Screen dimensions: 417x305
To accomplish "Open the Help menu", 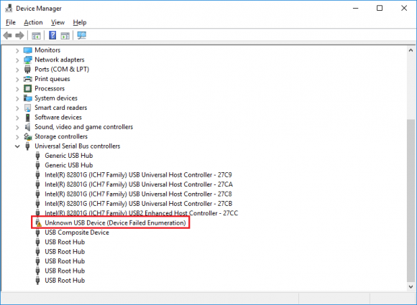I will pyautogui.click(x=80, y=22).
